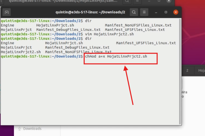205x136 pixels.
Task: Maximize the Downloads/2 terminal window
Action: [x=166, y=13]
